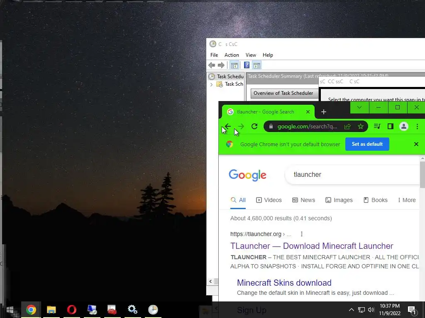Screen dimensions: 425x318
Task: Open red toolbox app in taskbar
Action: click(x=112, y=310)
